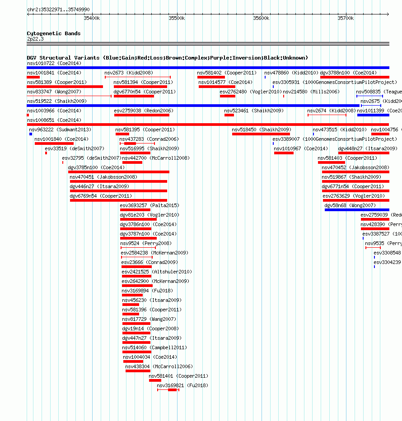The image size is (402, 421).
Task: Click nsv437283 (Conrad2006) label
Action: coord(149,139)
